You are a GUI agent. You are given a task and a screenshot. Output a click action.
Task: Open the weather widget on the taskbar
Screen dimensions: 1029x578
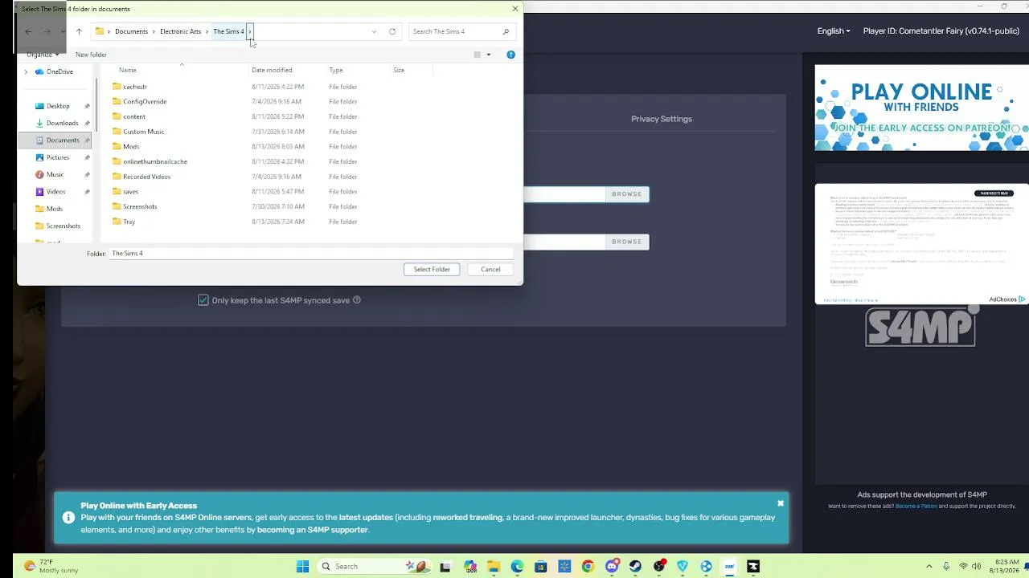[x=51, y=566]
